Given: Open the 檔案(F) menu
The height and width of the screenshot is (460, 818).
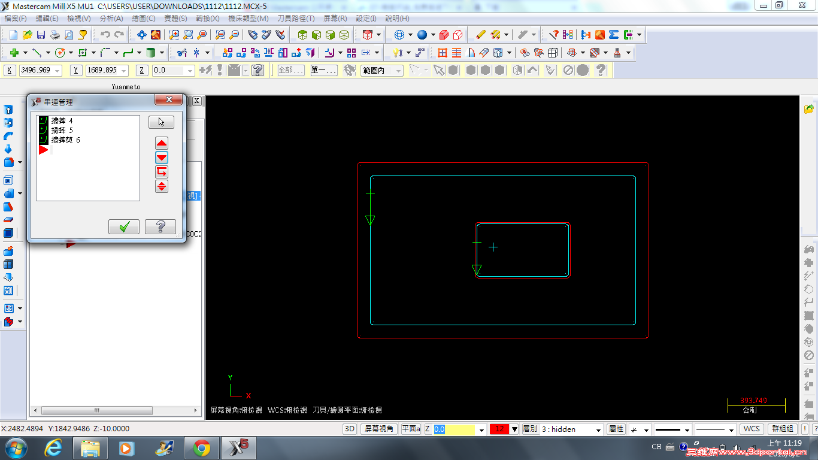Looking at the screenshot, I should 16,19.
